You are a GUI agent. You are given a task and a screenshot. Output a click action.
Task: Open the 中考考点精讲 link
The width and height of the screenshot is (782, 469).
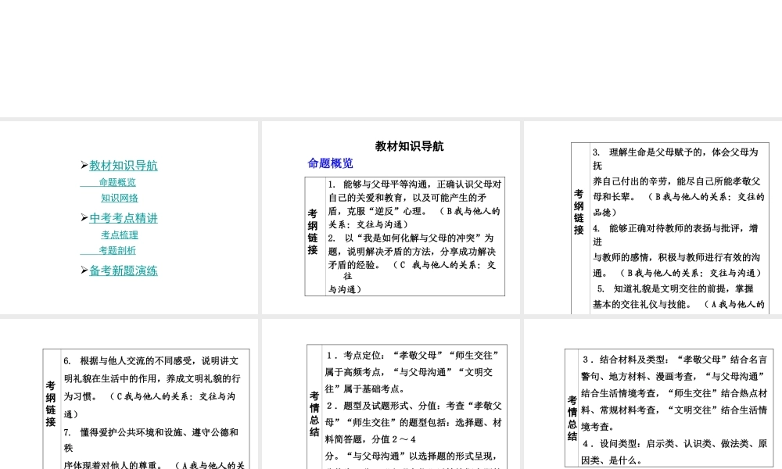(x=124, y=218)
